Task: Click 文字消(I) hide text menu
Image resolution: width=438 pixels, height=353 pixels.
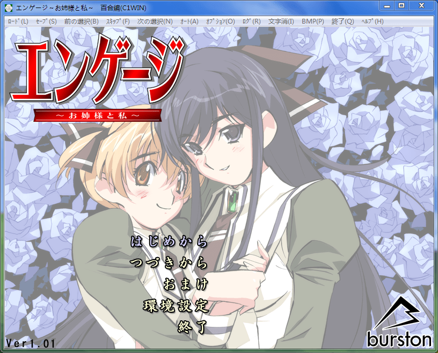Action: [281, 21]
